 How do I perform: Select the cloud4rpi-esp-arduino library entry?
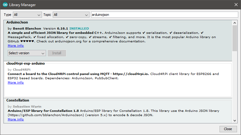click(x=118, y=80)
